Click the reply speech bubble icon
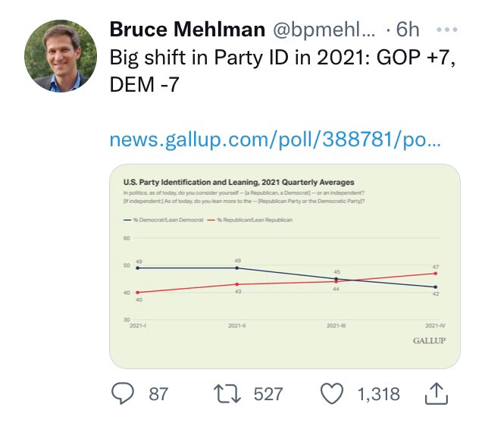This screenshot has height=426, width=485. (x=122, y=393)
